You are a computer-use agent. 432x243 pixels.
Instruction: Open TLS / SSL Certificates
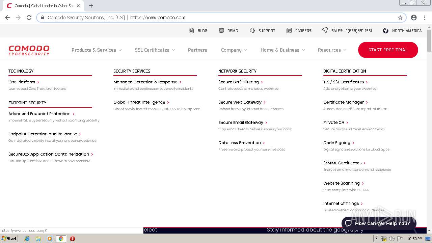[344, 82]
